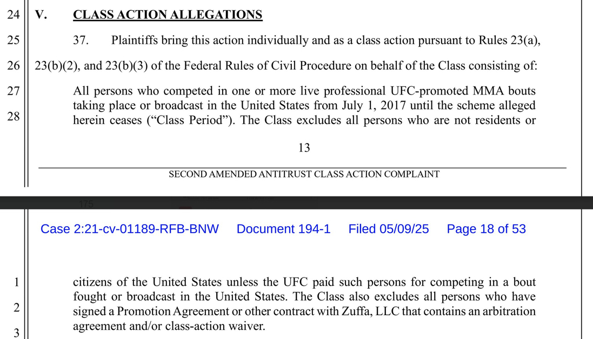593x339 pixels.
Task: Click the Roman numeral V section marker
Action: (x=41, y=15)
